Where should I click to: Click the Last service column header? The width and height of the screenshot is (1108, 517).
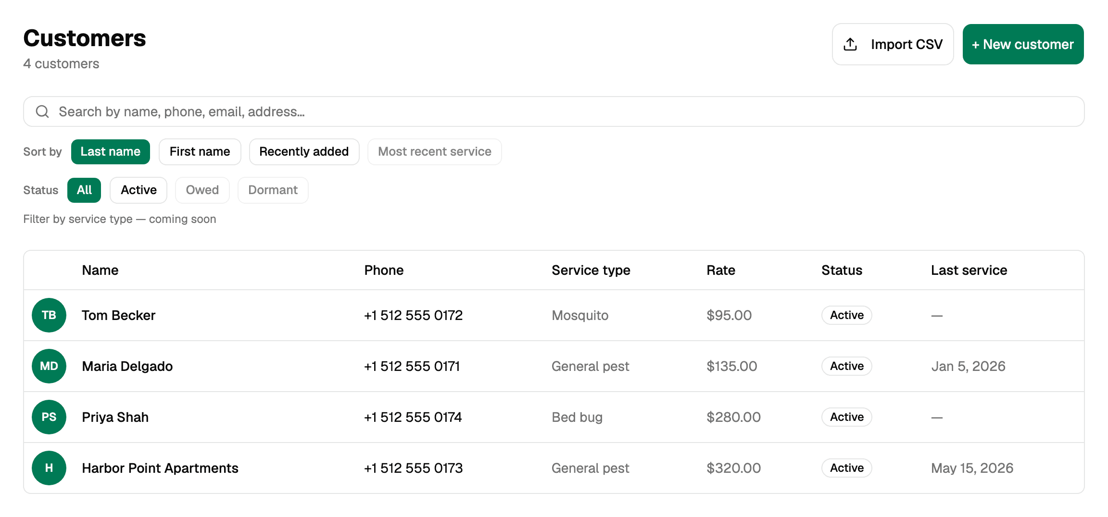click(x=969, y=270)
